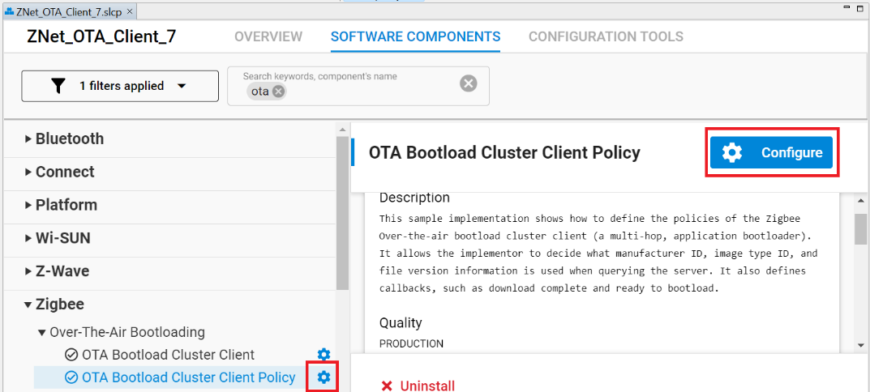Viewport: 870px width, 392px height.
Task: Switch to the Overview tab
Action: [268, 36]
